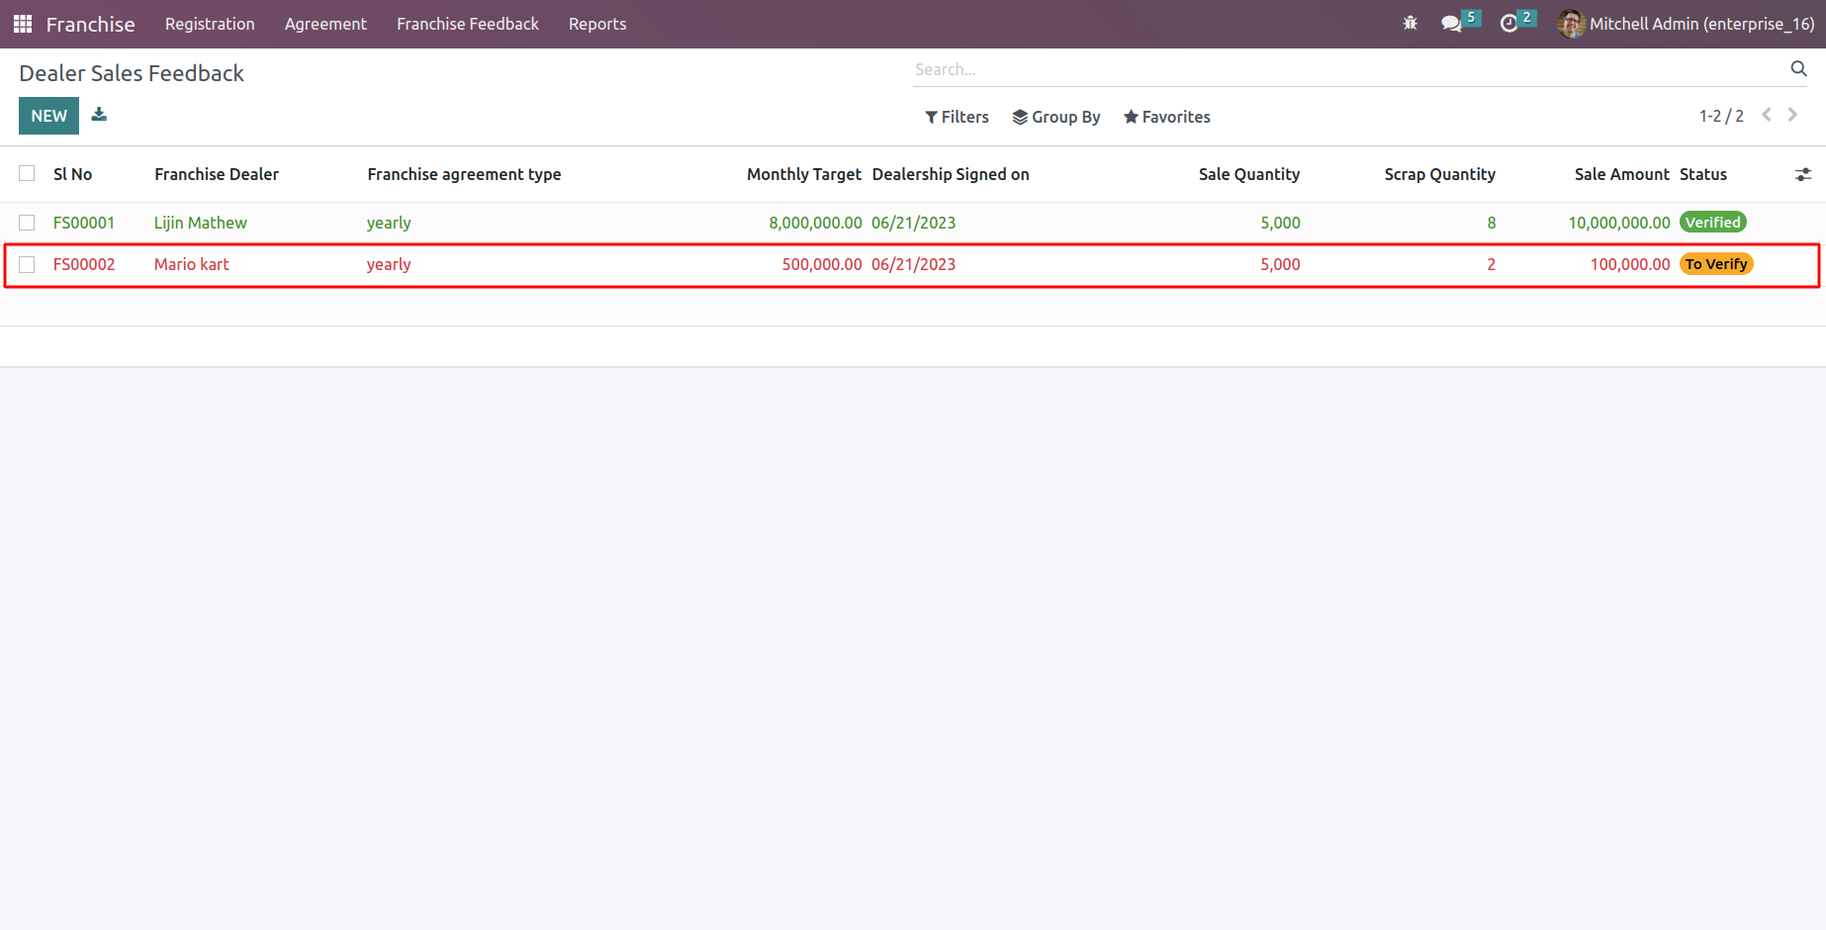Check the FS00002 row checkbox
The image size is (1826, 930).
click(27, 264)
